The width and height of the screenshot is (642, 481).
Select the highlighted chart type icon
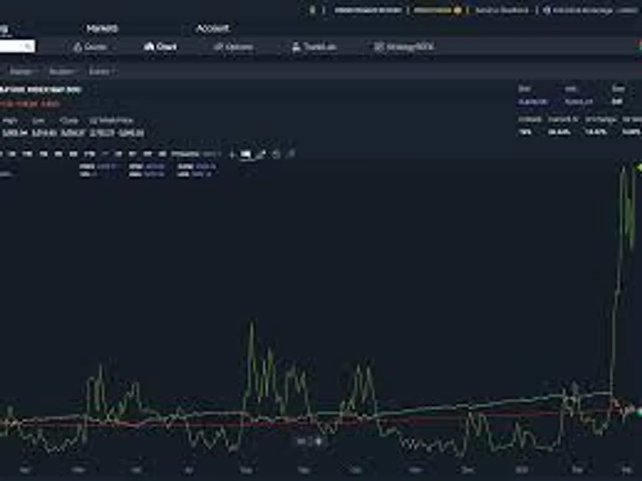tap(246, 154)
